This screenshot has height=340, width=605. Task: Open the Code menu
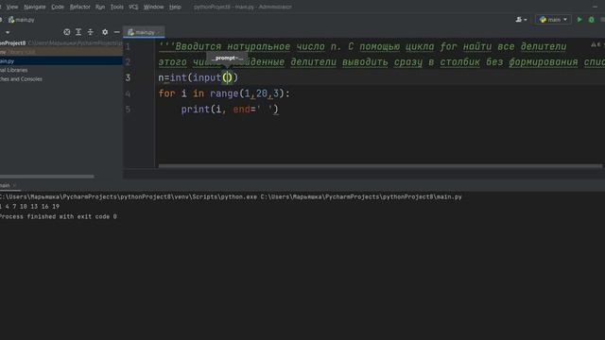pos(58,7)
